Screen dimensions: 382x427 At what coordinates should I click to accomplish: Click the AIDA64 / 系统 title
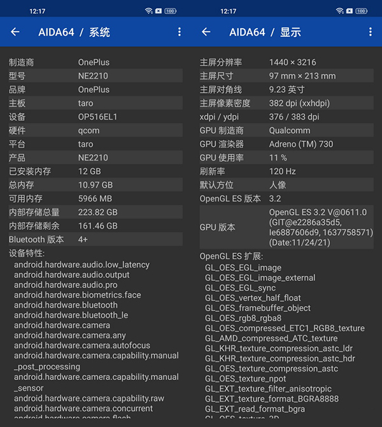point(74,32)
